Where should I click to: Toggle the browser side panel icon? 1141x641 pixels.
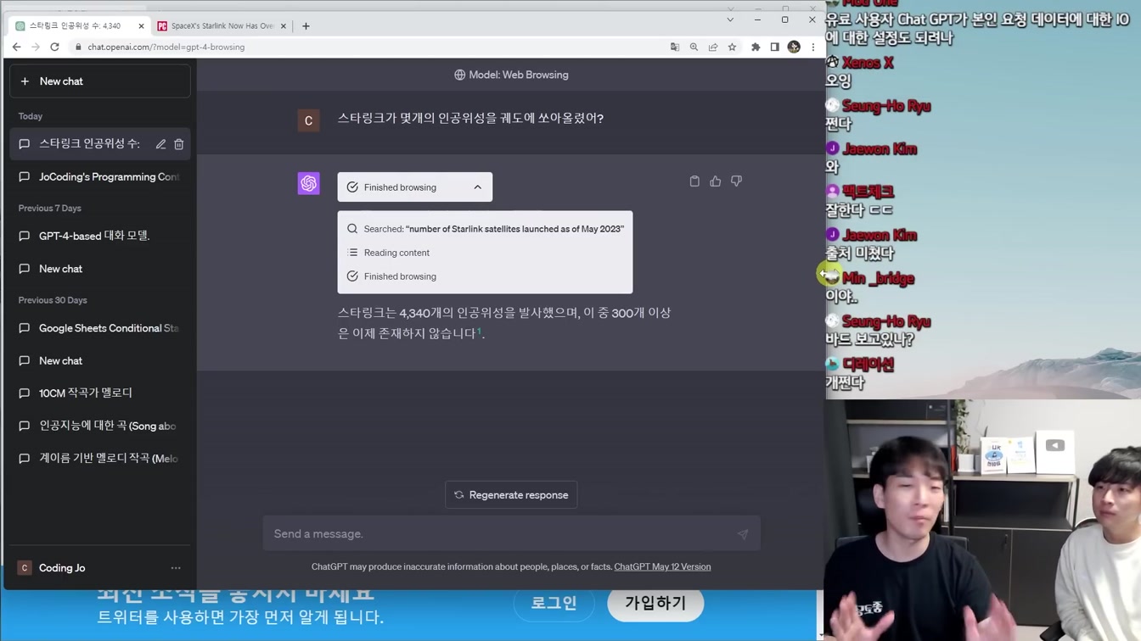click(774, 47)
